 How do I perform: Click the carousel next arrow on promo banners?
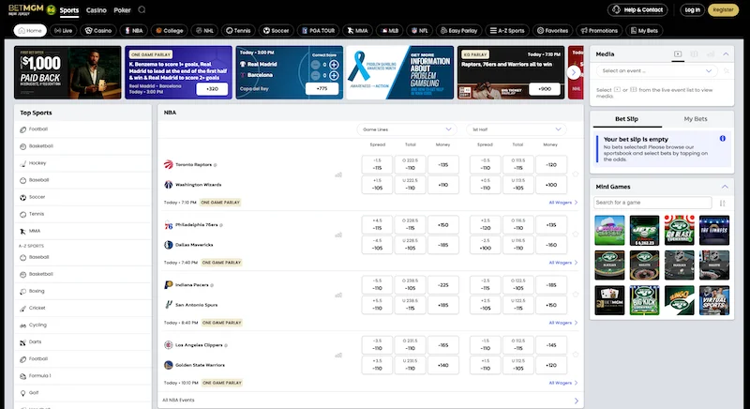[574, 72]
